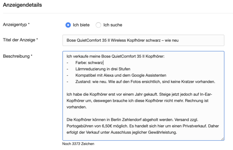The image size is (233, 150).
Task: Click the line starting 'Zustand: wie neu'
Action: click(x=145, y=82)
